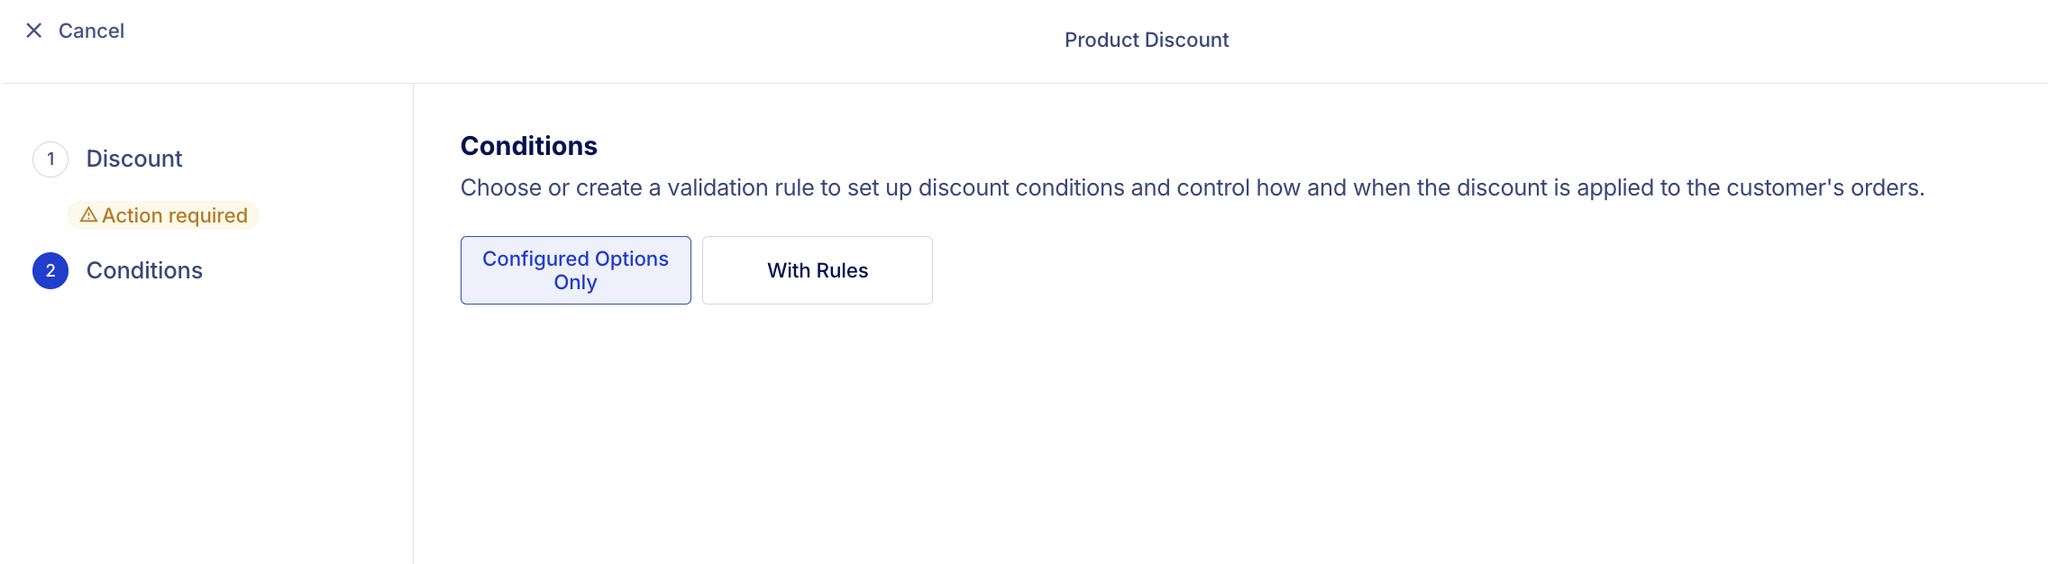The image size is (2048, 564).
Task: Click the Cancel text label
Action: 91,31
